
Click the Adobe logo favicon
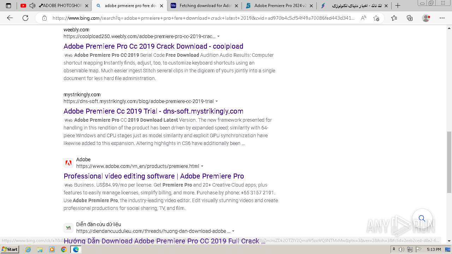click(x=69, y=163)
